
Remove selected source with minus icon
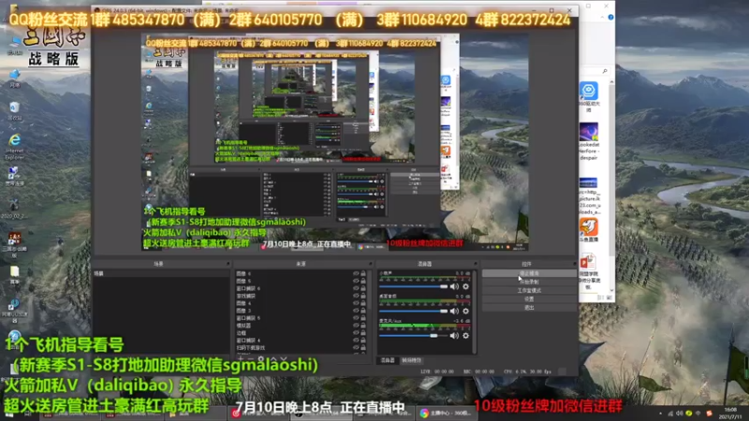pos(251,359)
